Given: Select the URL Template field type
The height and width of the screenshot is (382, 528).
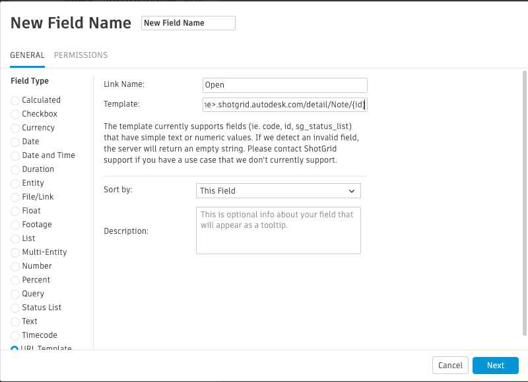Looking at the screenshot, I should [14, 349].
